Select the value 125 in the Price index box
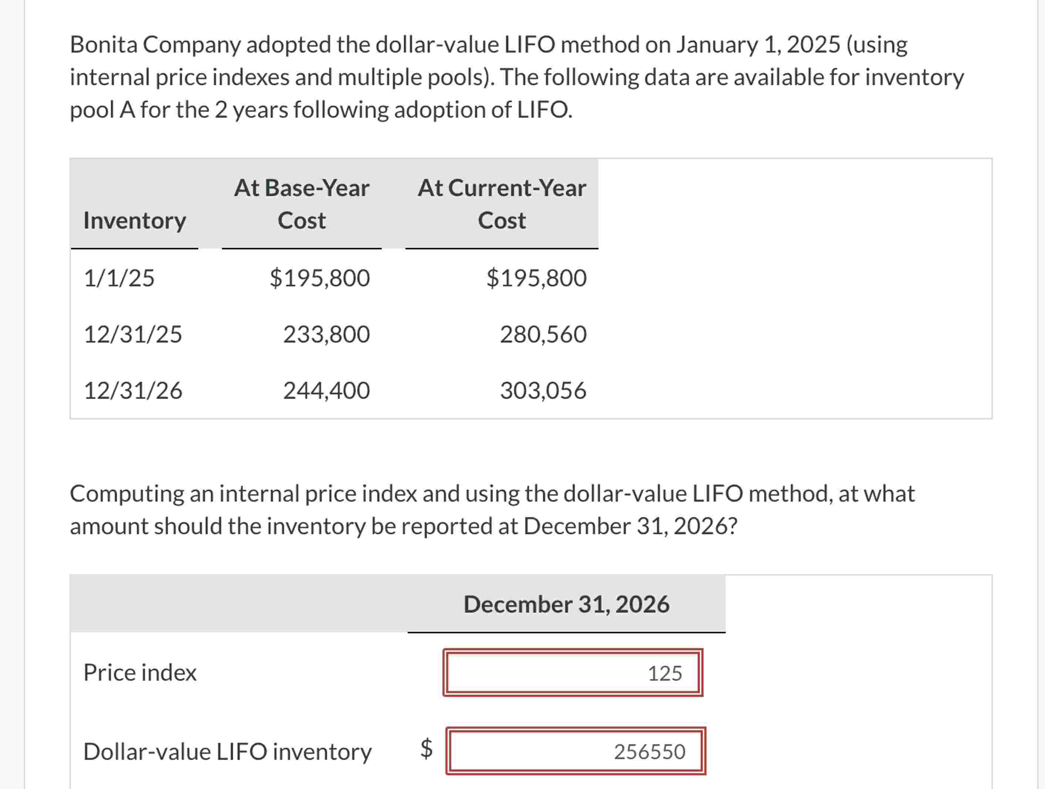The width and height of the screenshot is (1045, 789). (665, 673)
